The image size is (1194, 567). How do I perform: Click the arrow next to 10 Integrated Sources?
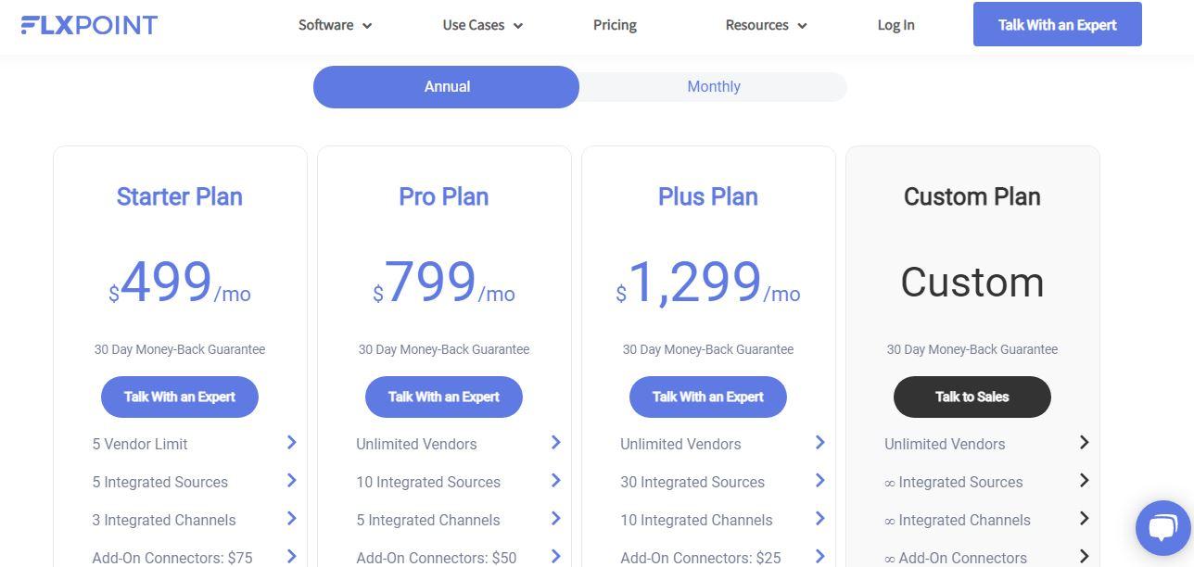tap(555, 481)
